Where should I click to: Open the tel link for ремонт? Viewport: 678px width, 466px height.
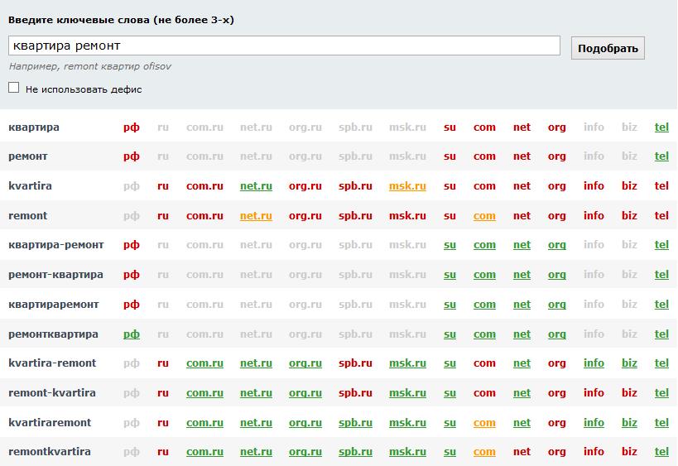coord(661,156)
